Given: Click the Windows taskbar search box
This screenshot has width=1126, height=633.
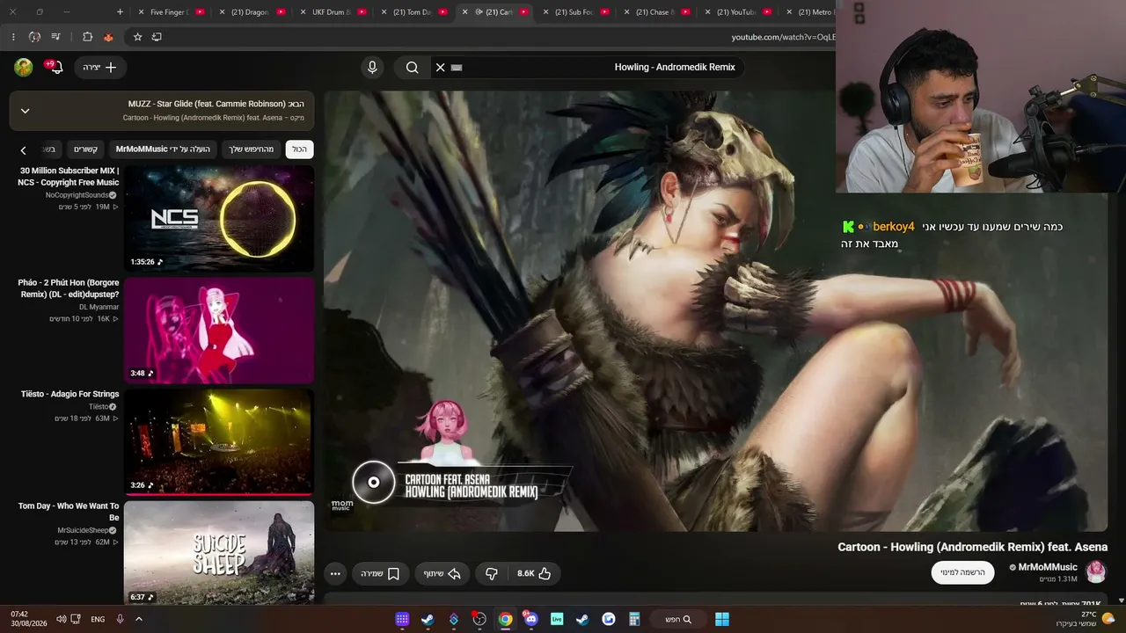Looking at the screenshot, I should pyautogui.click(x=678, y=619).
